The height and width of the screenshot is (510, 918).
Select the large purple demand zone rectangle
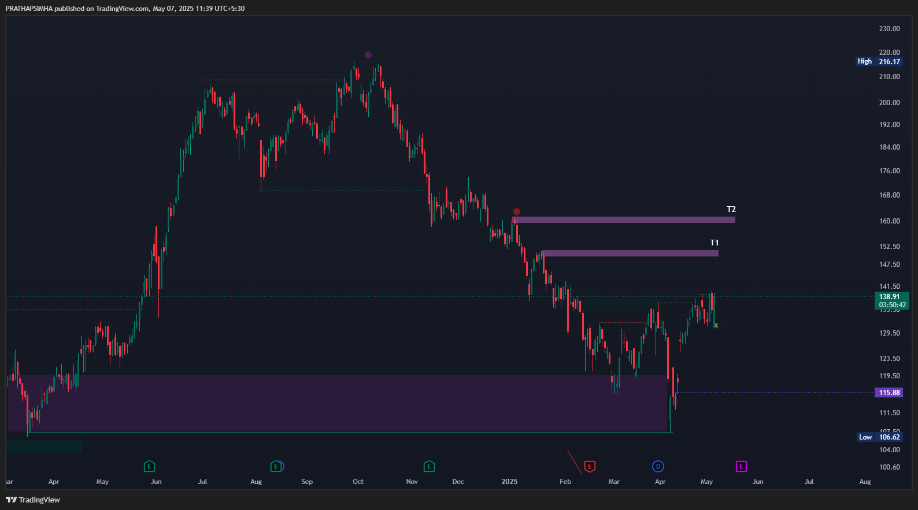coord(338,403)
